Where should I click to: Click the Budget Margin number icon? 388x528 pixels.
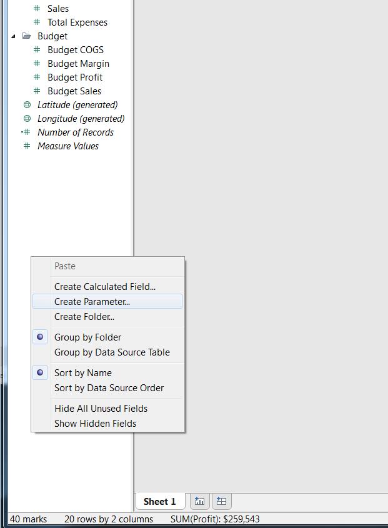[x=37, y=64]
